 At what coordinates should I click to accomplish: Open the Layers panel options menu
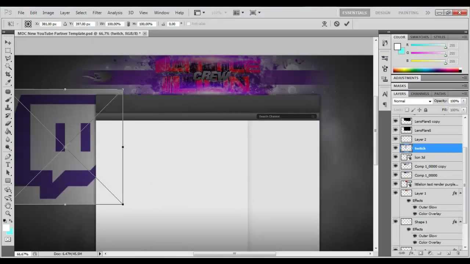point(464,94)
